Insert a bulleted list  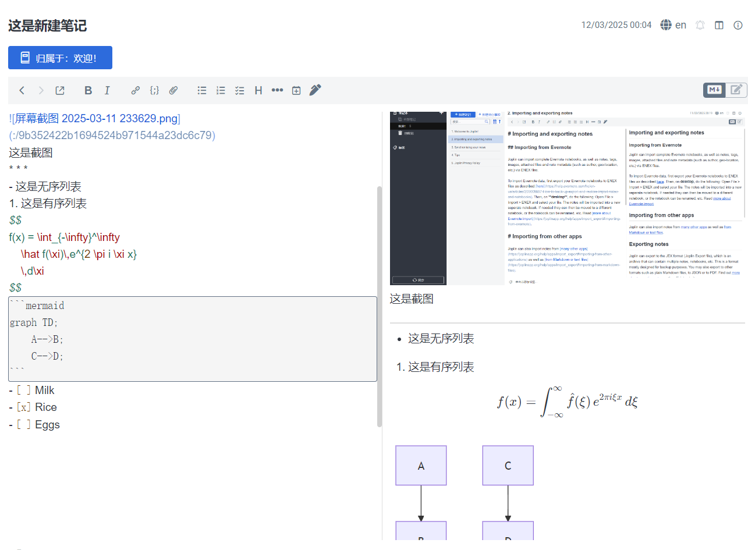[x=202, y=90]
